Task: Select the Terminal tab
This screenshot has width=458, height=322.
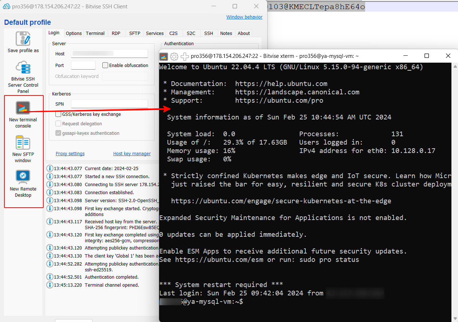Action: [x=95, y=33]
